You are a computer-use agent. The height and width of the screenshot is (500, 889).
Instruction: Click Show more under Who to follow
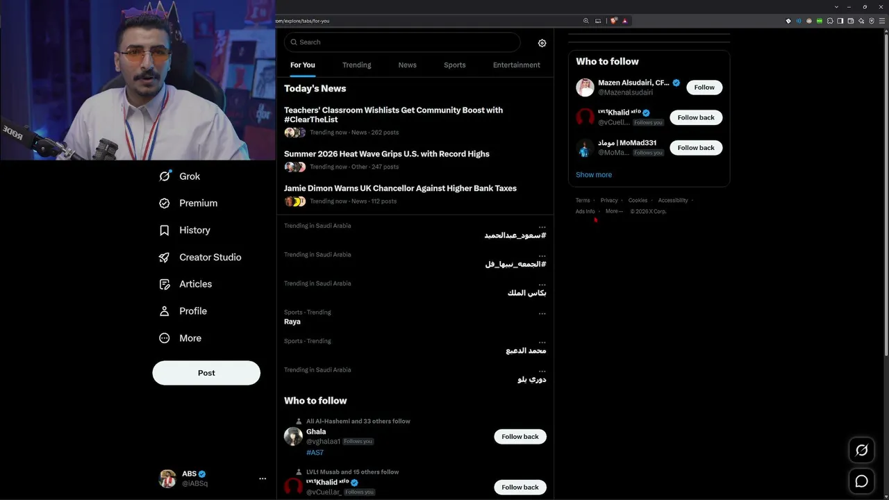pos(594,175)
